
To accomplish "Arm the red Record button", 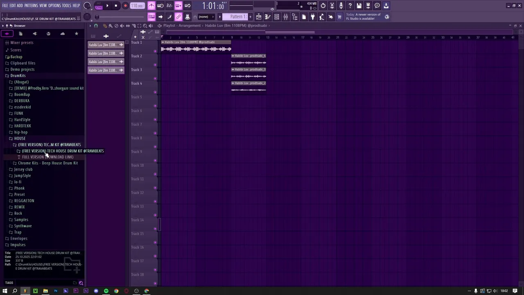I will pos(125,6).
